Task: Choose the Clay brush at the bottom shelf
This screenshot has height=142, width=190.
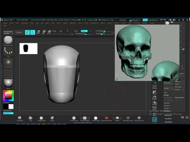Action: tap(30, 119)
